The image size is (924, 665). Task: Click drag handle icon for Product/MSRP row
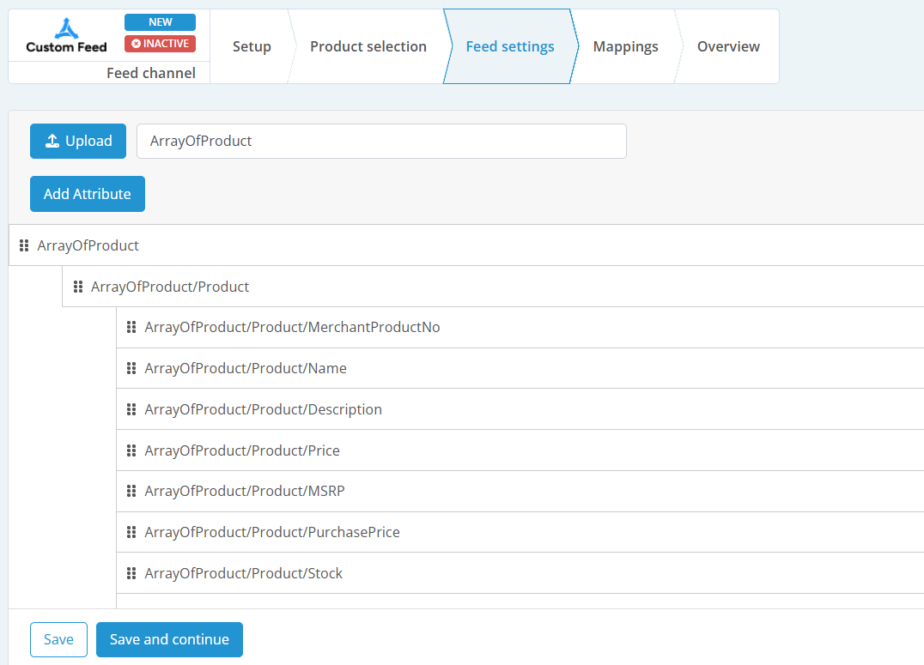(x=131, y=491)
